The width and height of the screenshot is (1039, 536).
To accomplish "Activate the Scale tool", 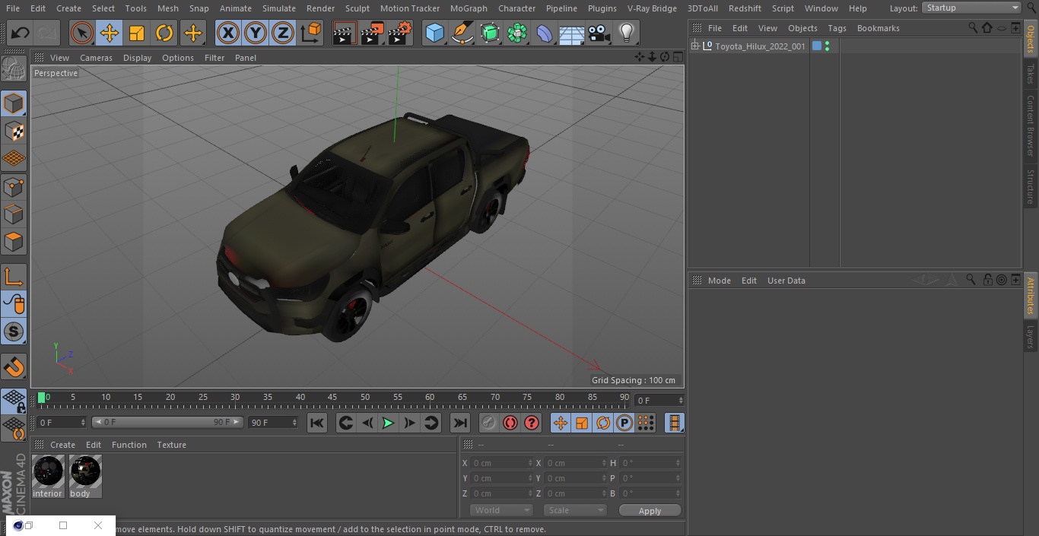I will pyautogui.click(x=137, y=33).
